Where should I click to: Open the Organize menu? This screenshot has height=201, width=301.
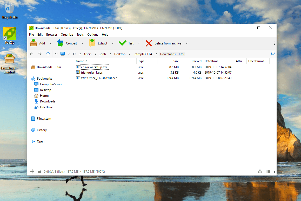[x=67, y=35]
